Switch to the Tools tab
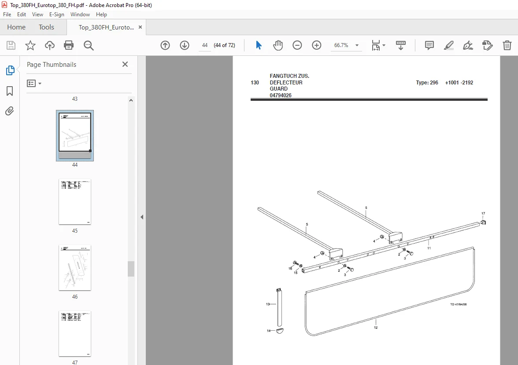 pos(46,27)
